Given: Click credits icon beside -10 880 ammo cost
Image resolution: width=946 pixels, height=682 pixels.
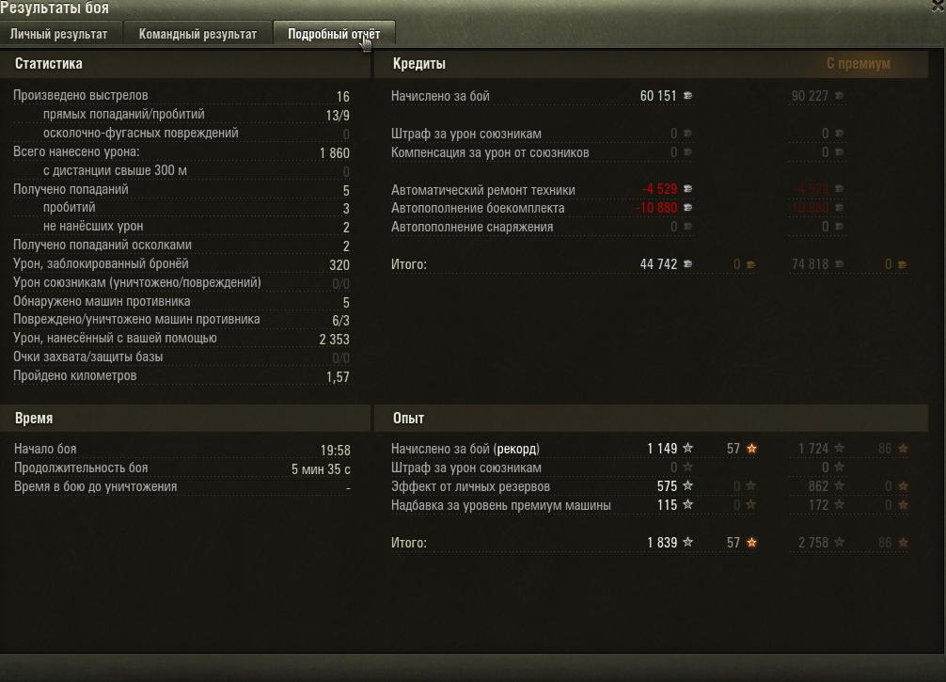Looking at the screenshot, I should (687, 208).
